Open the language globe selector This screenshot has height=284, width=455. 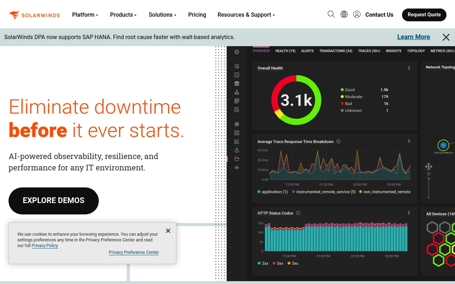tap(344, 14)
